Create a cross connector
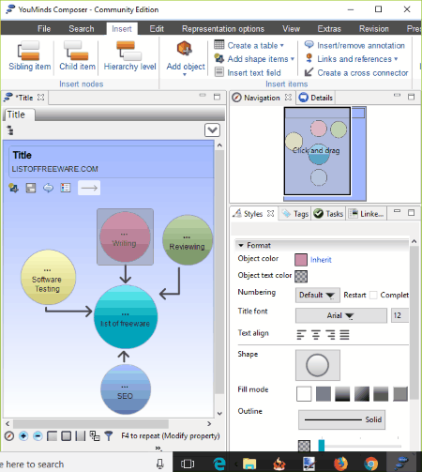The width and height of the screenshot is (422, 472). pos(356,72)
